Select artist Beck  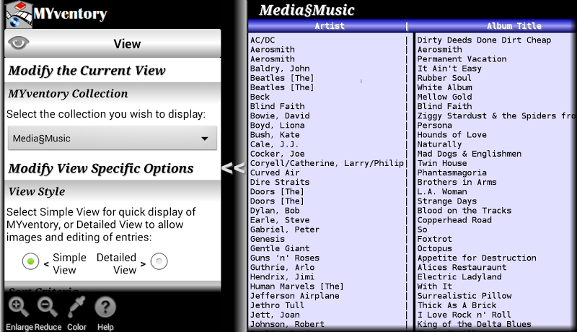click(x=260, y=97)
